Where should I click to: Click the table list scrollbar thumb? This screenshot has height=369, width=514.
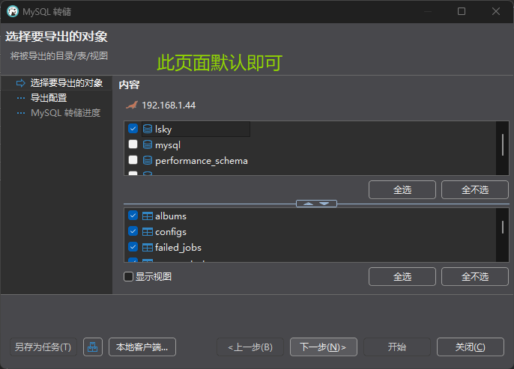(x=503, y=227)
